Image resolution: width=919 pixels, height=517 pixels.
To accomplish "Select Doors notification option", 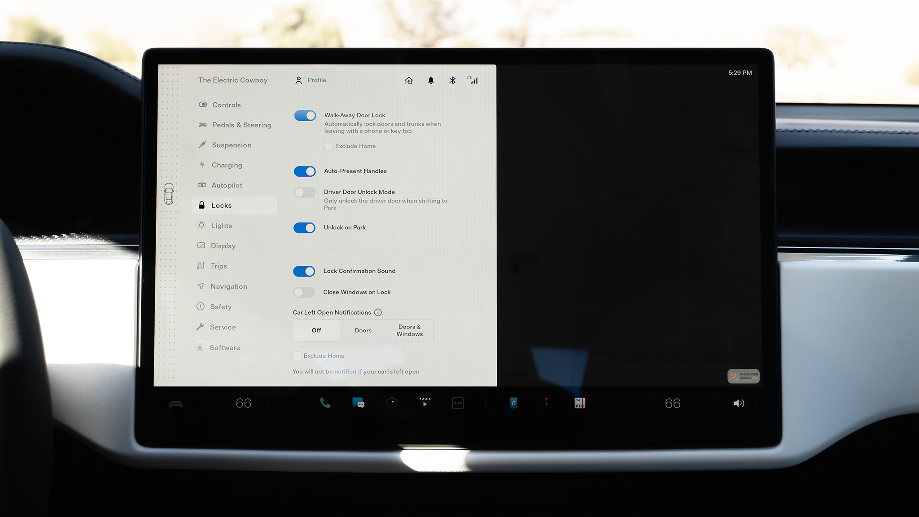I will pyautogui.click(x=363, y=330).
